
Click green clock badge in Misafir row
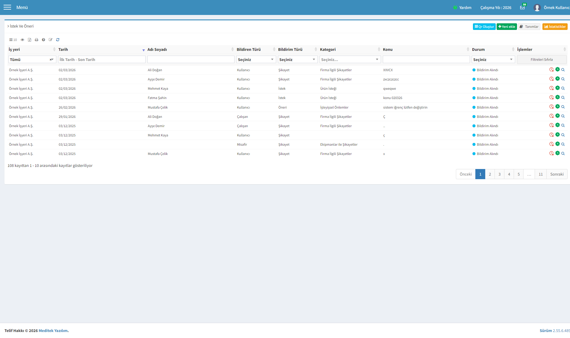coord(557,144)
